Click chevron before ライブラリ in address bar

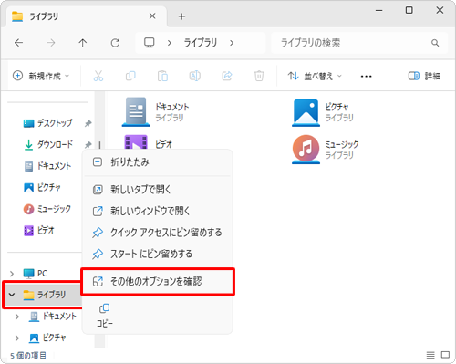coord(170,43)
